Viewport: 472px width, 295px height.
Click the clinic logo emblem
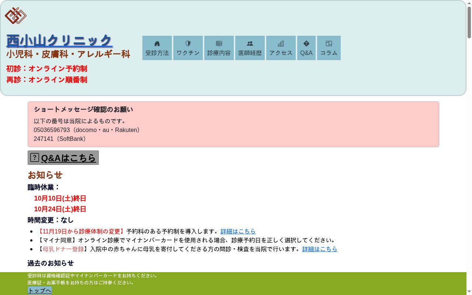(15, 15)
